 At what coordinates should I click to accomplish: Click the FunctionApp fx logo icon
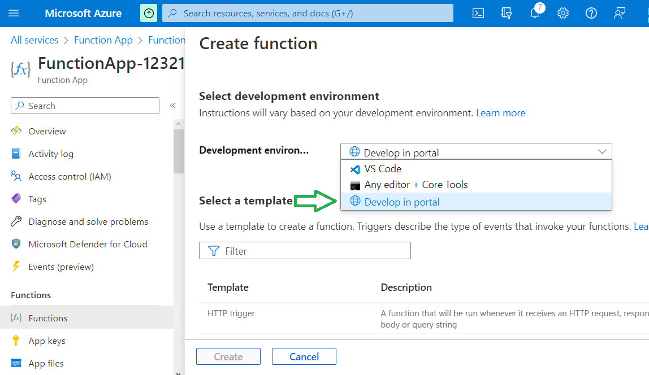(20, 69)
